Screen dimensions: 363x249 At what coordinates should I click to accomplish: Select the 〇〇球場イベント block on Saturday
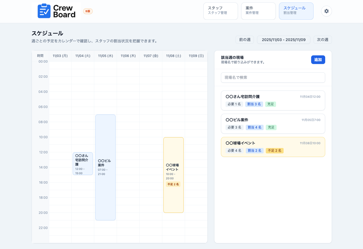173,175
